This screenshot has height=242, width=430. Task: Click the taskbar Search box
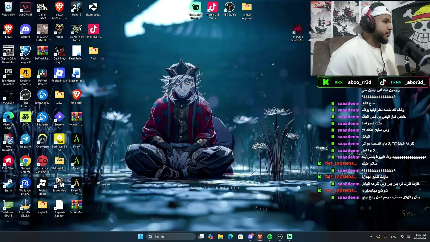tap(171, 237)
